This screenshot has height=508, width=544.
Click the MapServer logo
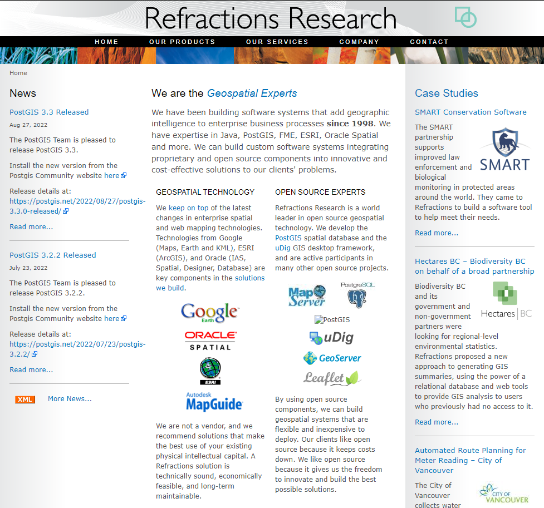tap(307, 295)
